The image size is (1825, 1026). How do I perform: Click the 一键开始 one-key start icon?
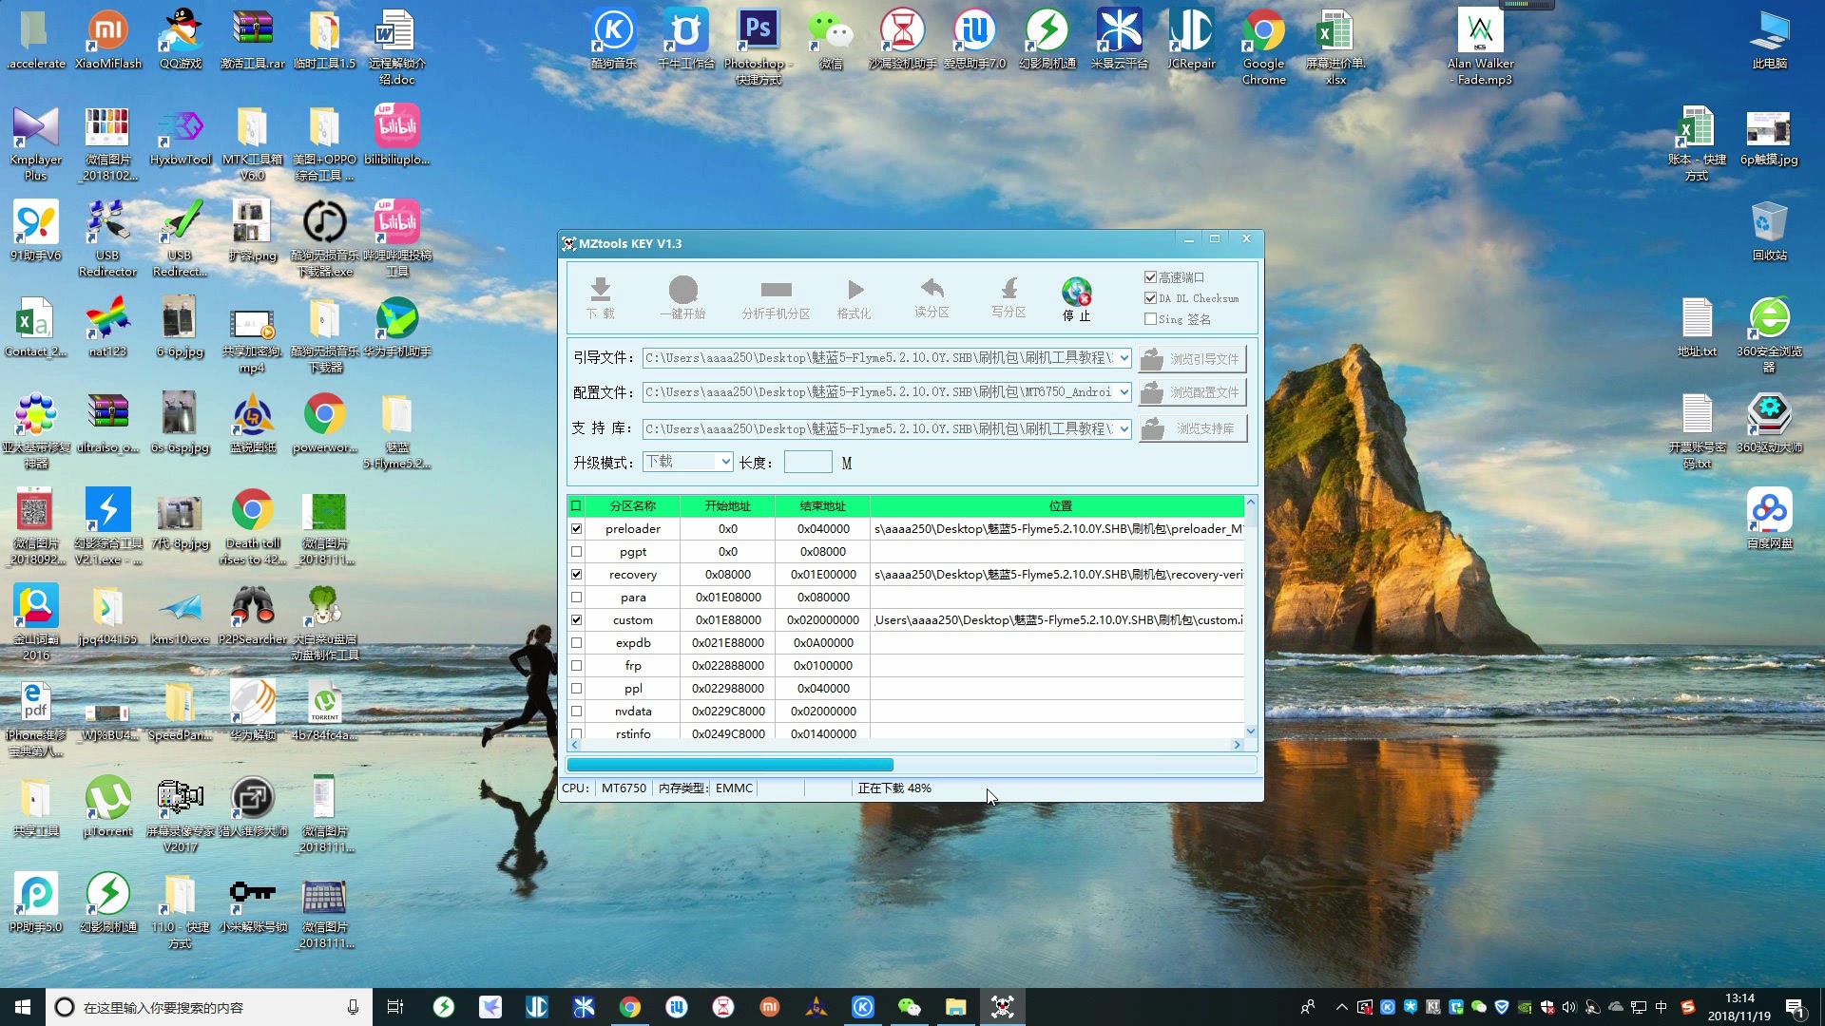682,297
